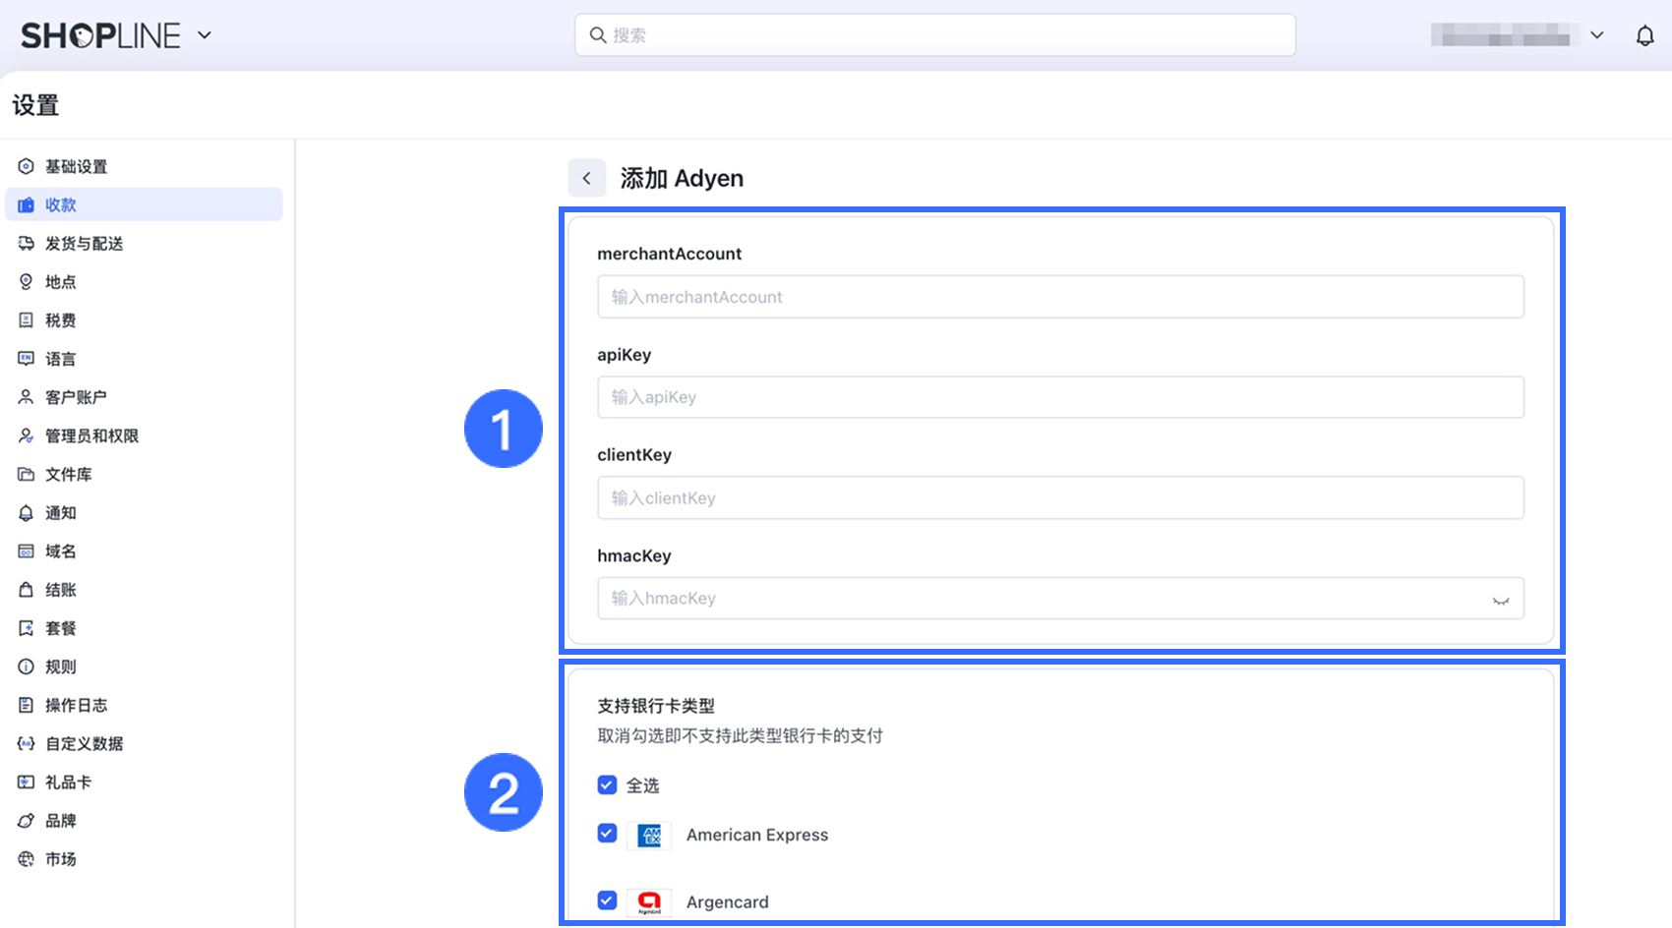1672x928 pixels.
Task: Click the 品牌 brand icon
Action: click(27, 821)
